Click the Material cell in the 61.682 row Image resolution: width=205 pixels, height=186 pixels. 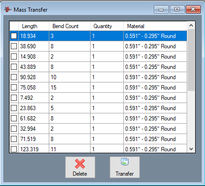click(x=155, y=119)
